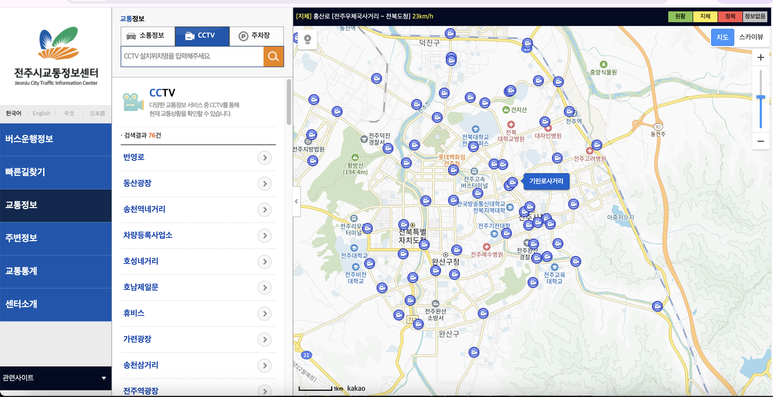Open the 주차장 parking tab
The width and height of the screenshot is (773, 397).
256,36
